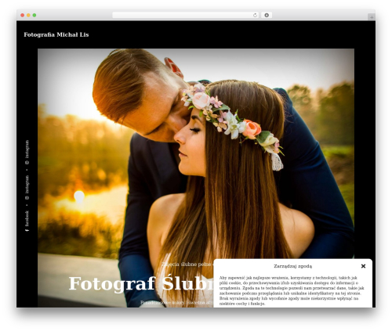
Task: Open a new tab with the plus button
Action: point(372,17)
